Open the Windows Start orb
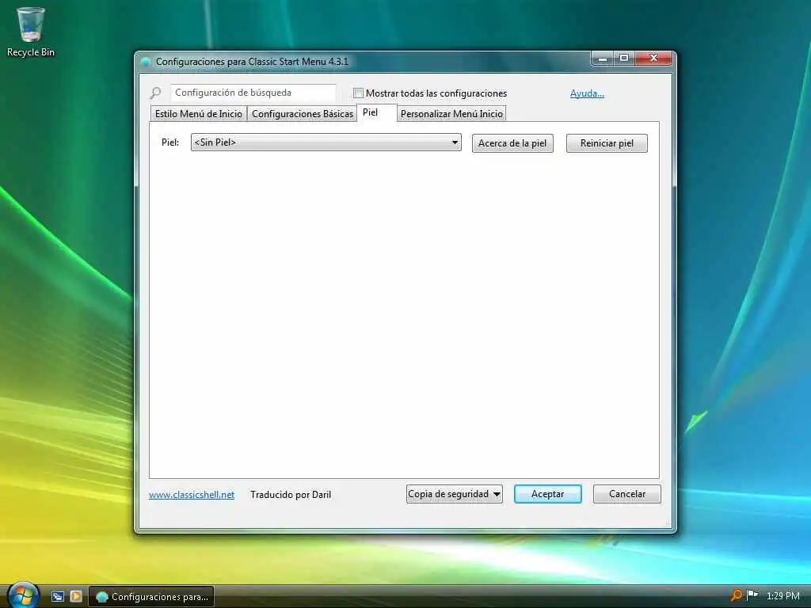The height and width of the screenshot is (608, 811). pos(23,595)
